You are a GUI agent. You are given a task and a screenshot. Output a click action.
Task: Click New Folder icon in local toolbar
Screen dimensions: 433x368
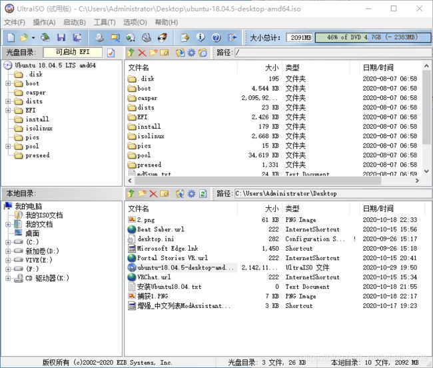point(142,194)
